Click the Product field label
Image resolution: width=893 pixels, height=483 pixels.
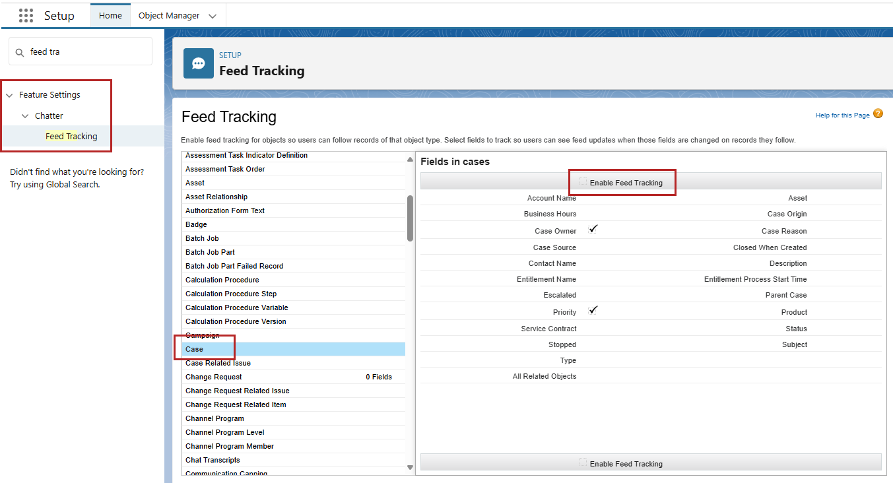coord(795,312)
